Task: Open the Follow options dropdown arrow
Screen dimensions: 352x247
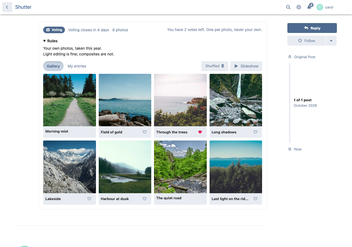Action: (x=331, y=41)
